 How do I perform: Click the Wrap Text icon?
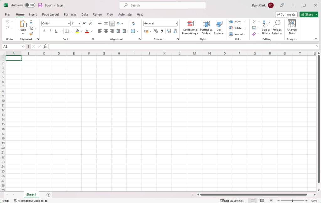click(x=133, y=23)
